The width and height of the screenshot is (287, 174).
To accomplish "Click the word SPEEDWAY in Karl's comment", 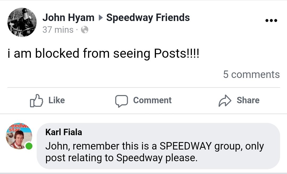I will tap(185, 146).
